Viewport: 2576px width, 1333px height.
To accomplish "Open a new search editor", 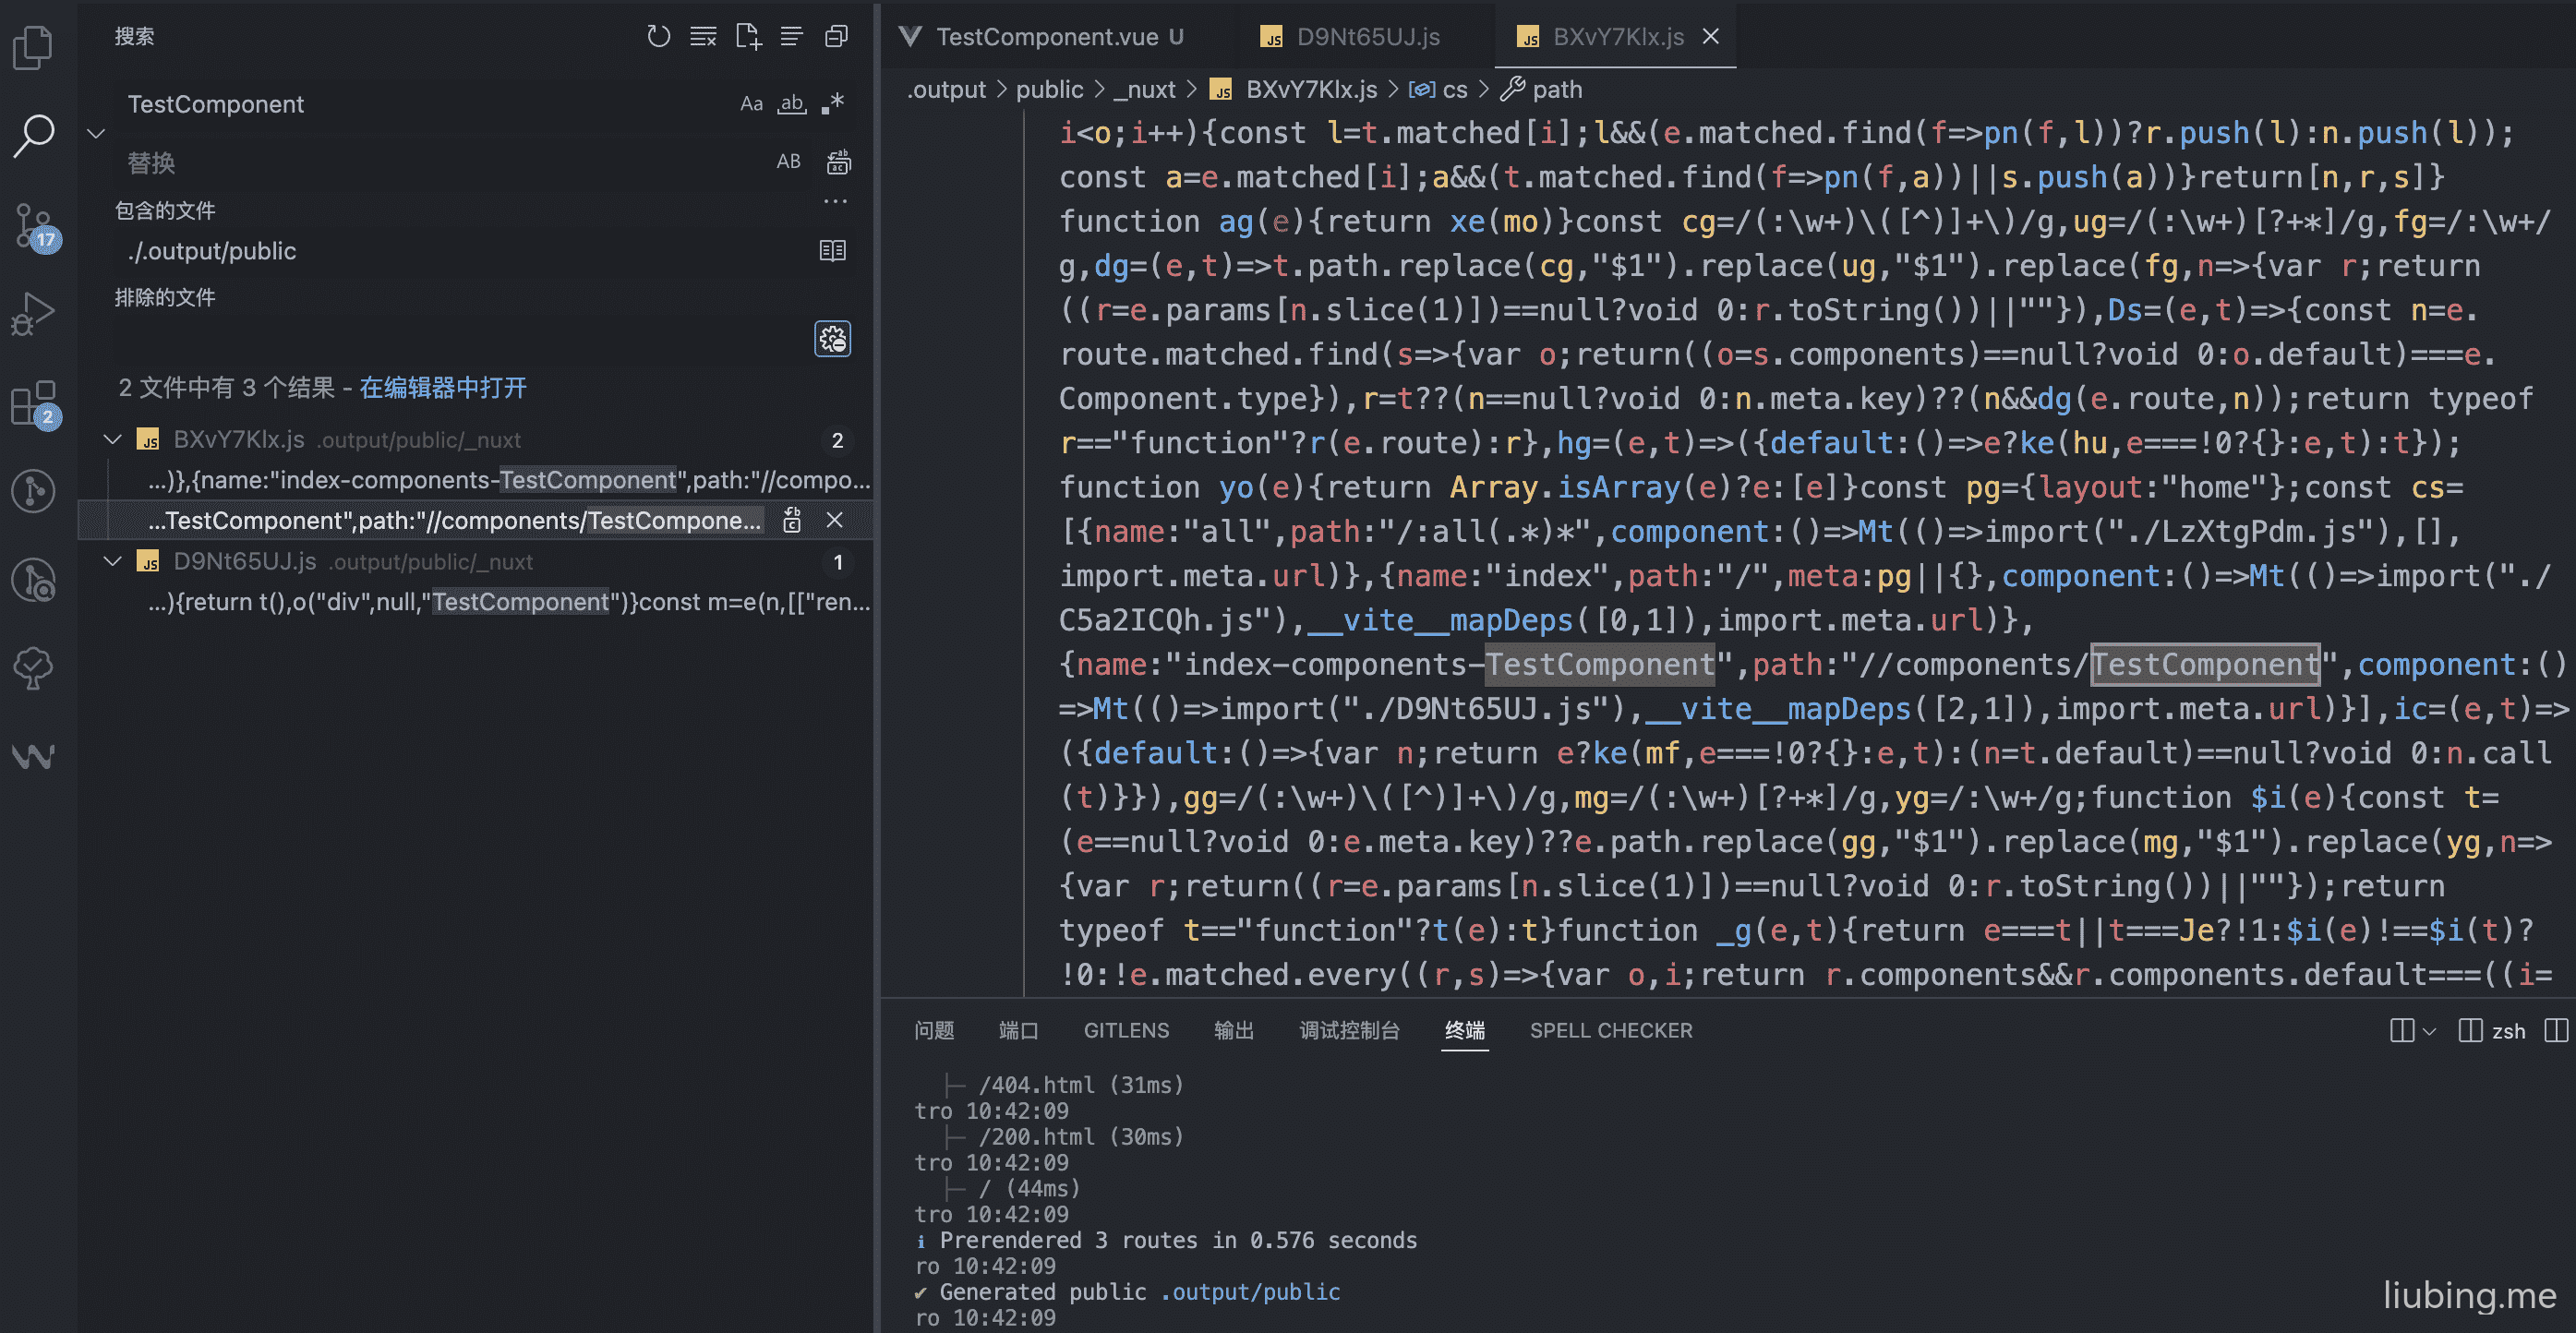I will [748, 37].
